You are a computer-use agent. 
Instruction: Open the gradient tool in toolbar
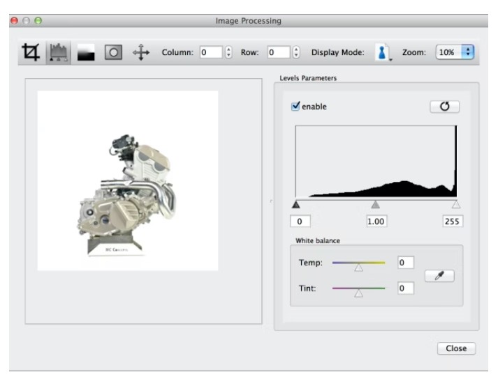tap(86, 54)
